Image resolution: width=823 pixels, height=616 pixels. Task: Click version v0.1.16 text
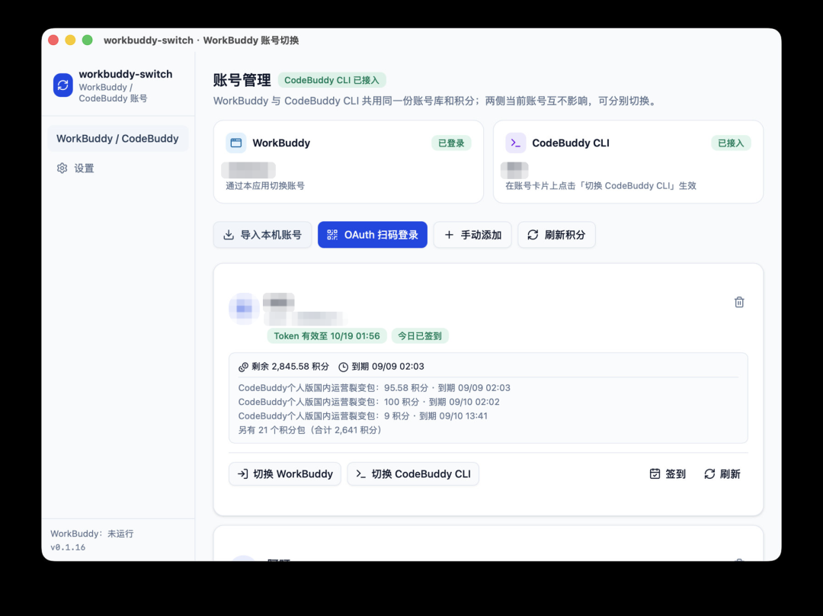[68, 547]
